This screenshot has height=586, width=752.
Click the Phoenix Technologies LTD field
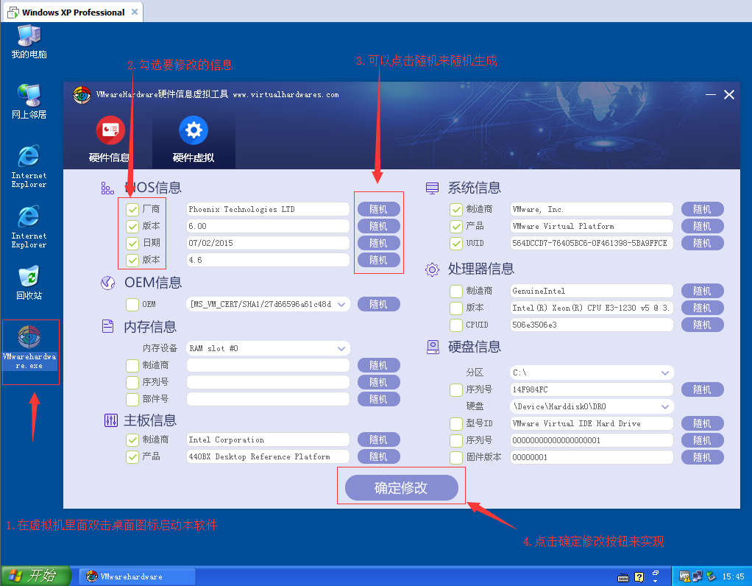tap(268, 209)
